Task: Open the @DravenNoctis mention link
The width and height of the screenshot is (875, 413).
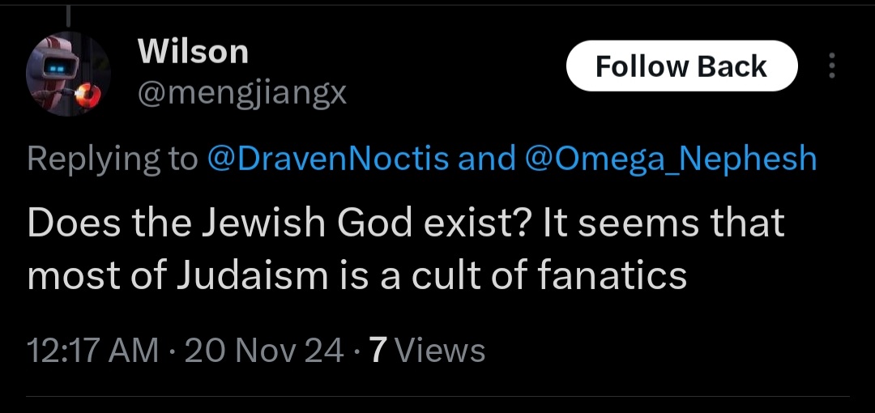Action: (x=328, y=159)
